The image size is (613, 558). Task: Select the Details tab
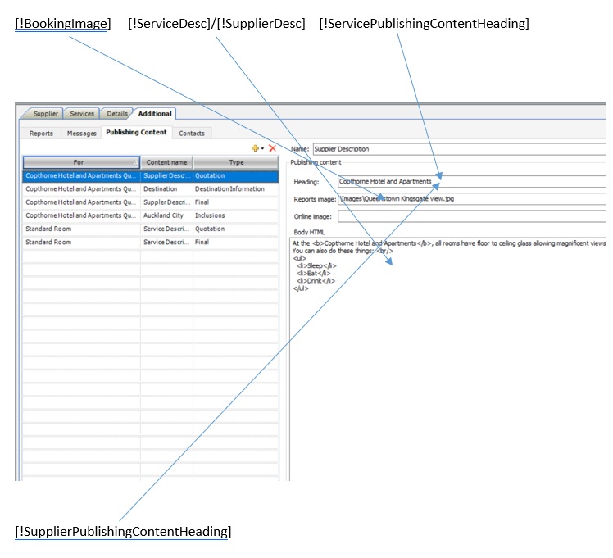(x=116, y=114)
